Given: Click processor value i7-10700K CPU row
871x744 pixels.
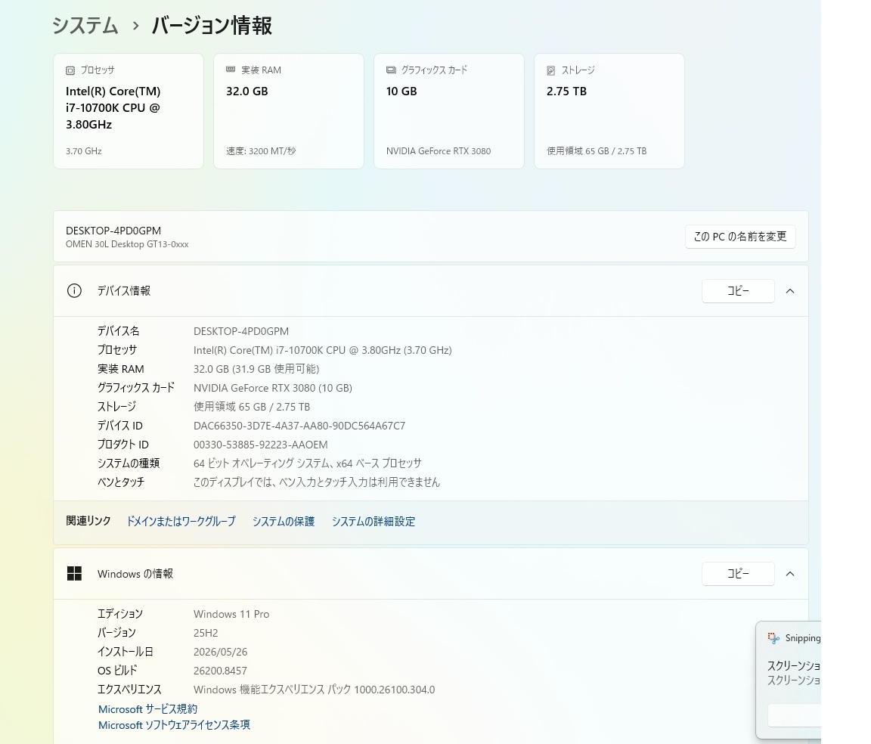Looking at the screenshot, I should [x=323, y=350].
